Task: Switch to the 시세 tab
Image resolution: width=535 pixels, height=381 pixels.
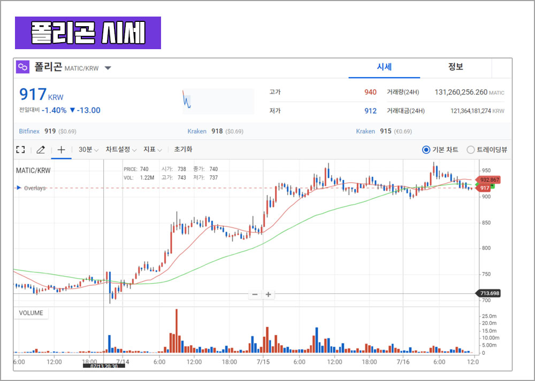Action: (384, 67)
